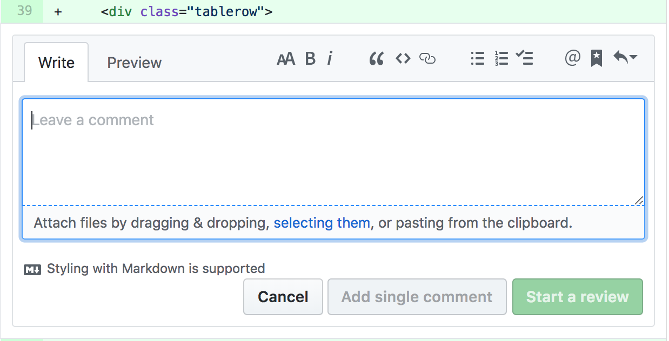Open the selecting them file link

pyautogui.click(x=322, y=223)
